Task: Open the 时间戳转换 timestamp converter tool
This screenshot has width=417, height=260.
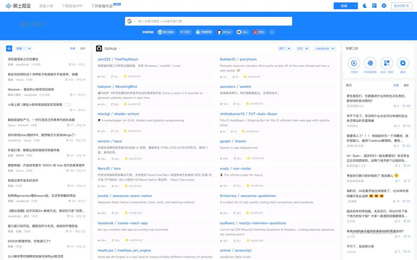Action: 370,63
